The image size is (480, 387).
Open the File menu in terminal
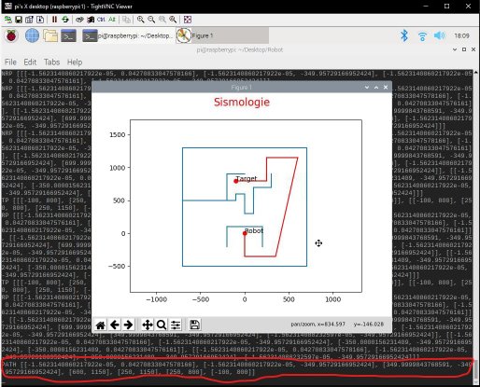(10, 62)
